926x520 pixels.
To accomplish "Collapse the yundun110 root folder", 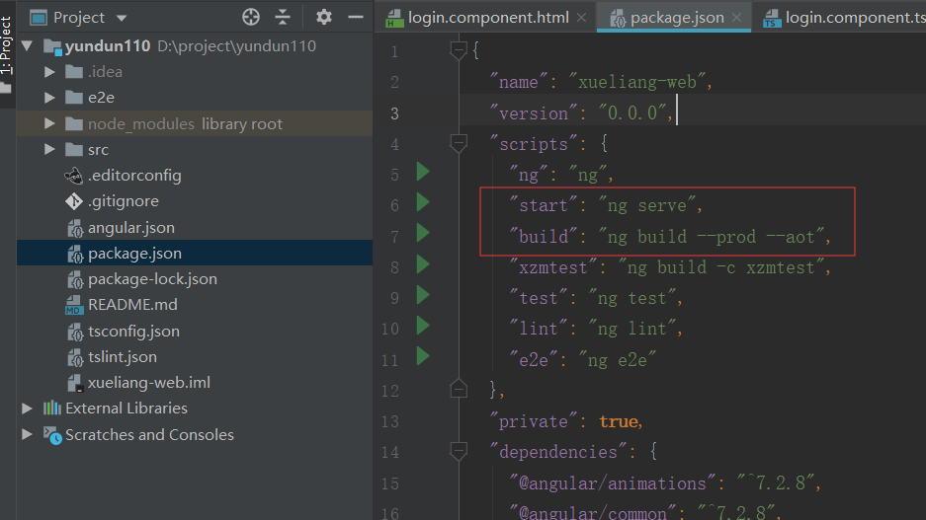I will (x=27, y=45).
